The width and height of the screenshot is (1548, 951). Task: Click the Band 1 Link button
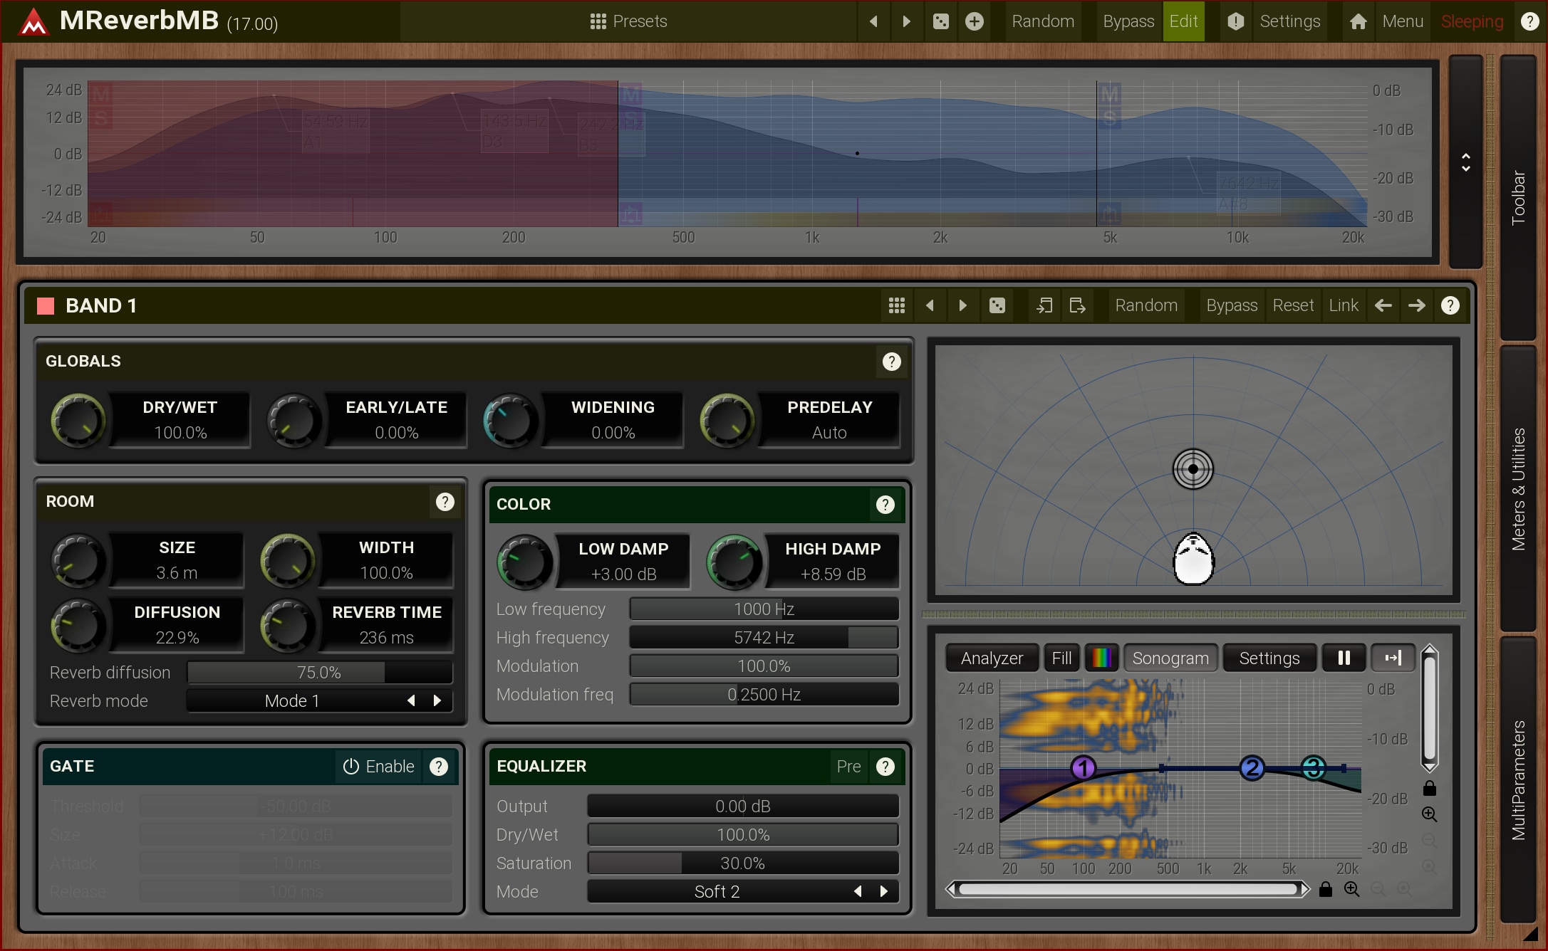pyautogui.click(x=1343, y=305)
